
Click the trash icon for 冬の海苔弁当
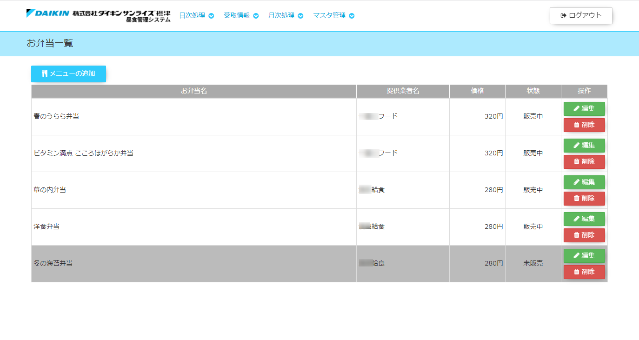pos(577,272)
